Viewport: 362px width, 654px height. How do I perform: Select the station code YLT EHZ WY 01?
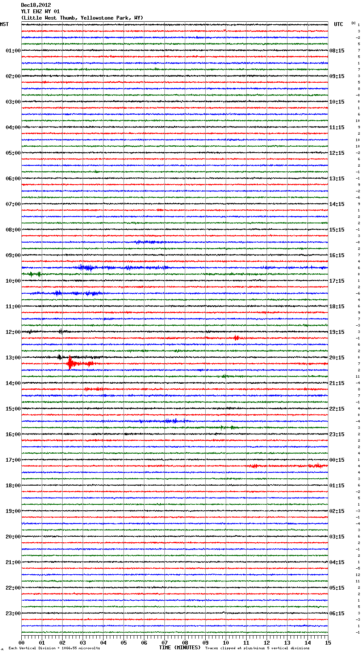click(40, 12)
